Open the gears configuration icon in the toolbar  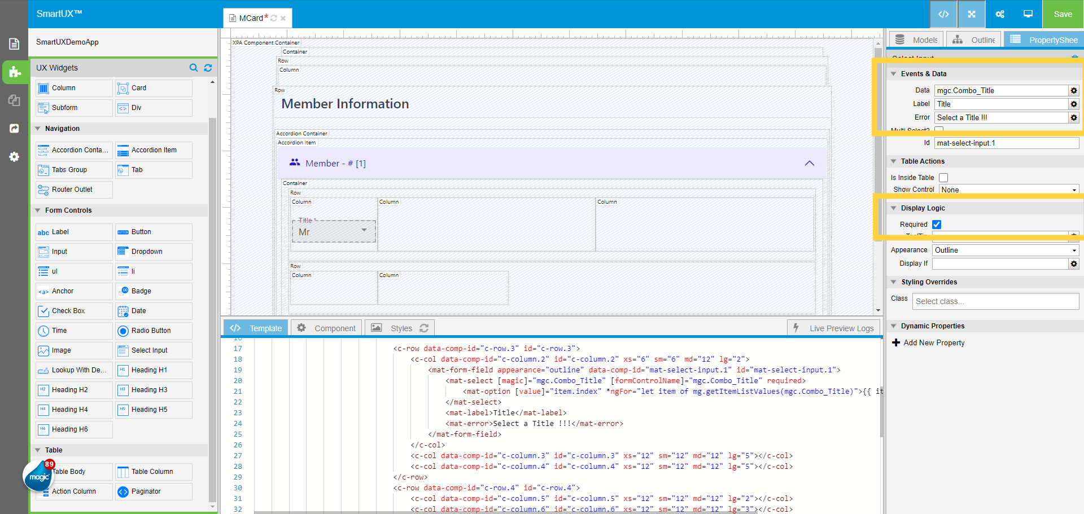1000,14
